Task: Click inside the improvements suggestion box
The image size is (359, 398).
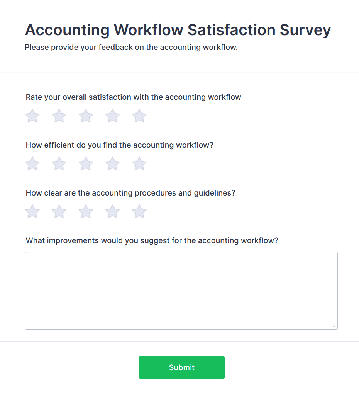Action: pos(181,290)
